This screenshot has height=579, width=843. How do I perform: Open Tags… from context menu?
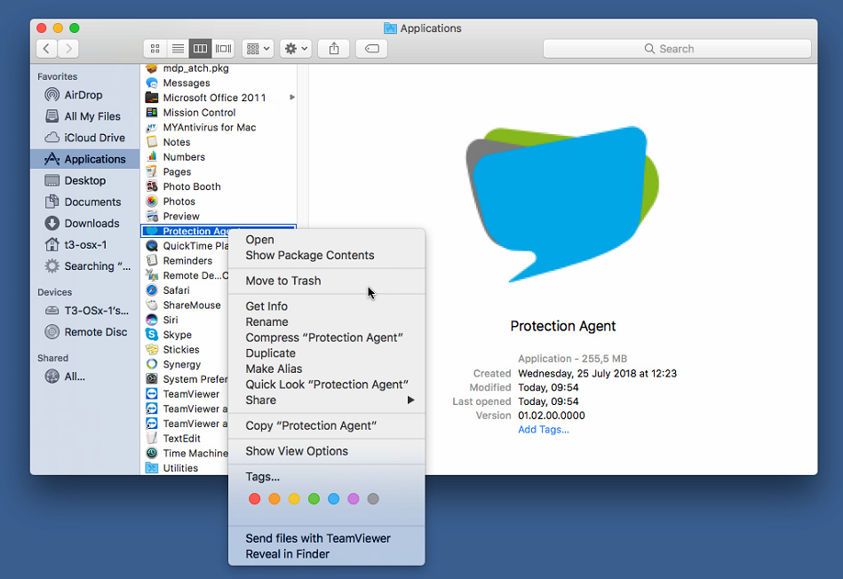click(x=326, y=477)
